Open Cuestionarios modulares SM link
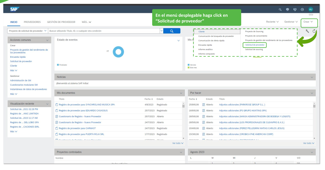 tap(24, 85)
